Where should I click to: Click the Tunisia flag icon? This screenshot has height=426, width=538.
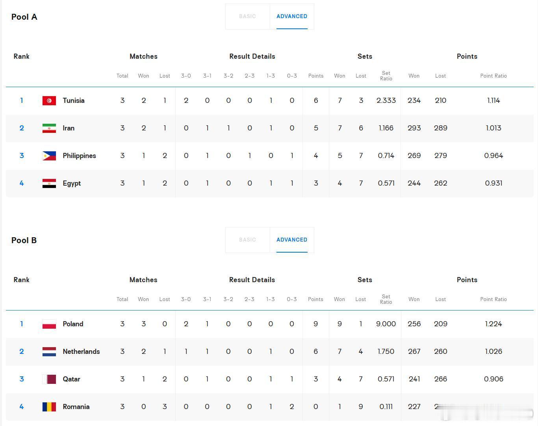pyautogui.click(x=49, y=100)
